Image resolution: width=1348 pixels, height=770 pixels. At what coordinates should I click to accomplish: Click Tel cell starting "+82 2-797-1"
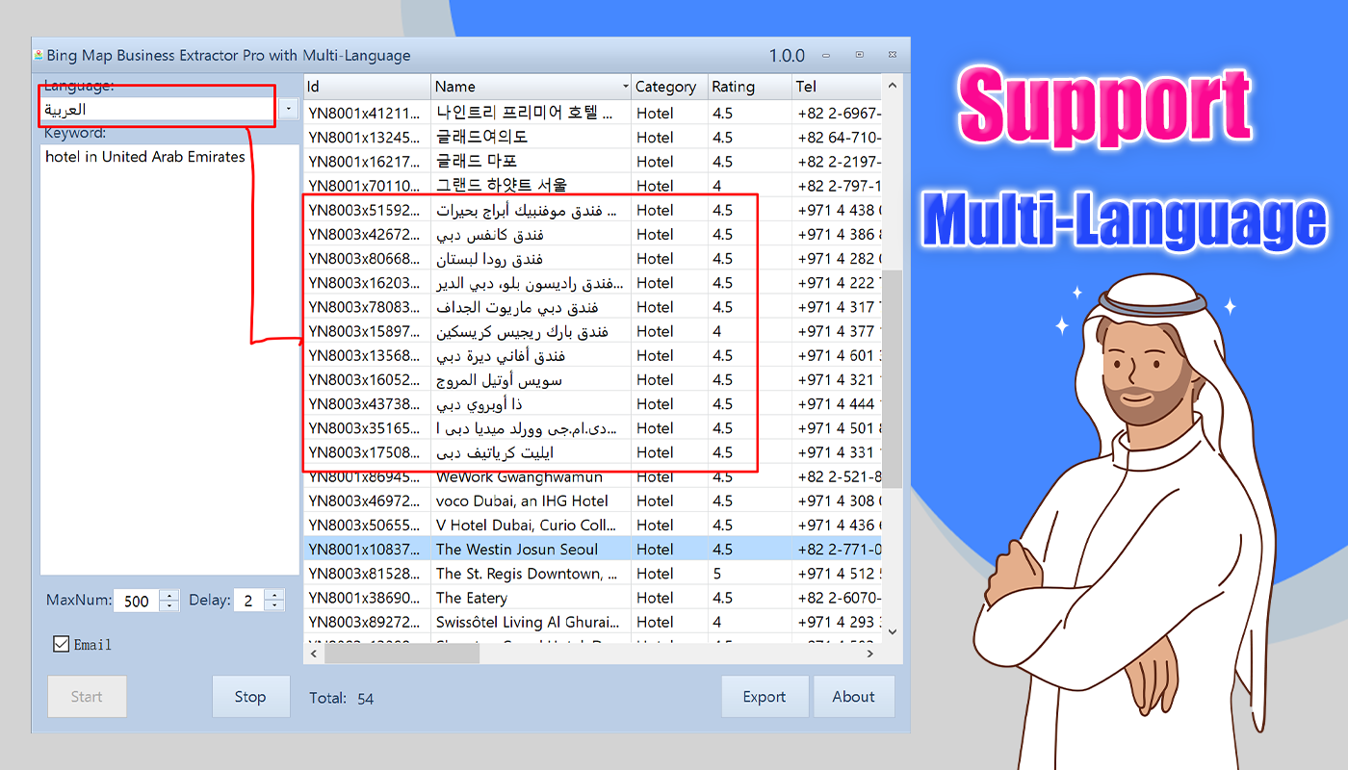[x=839, y=186]
